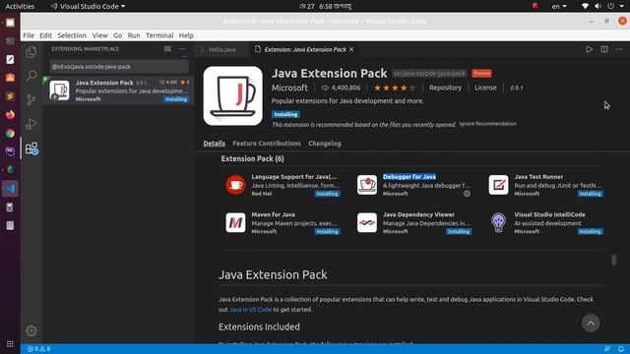Click the Visual Studio IntelliCode bulb icon
The image size is (630, 354).
(x=498, y=222)
